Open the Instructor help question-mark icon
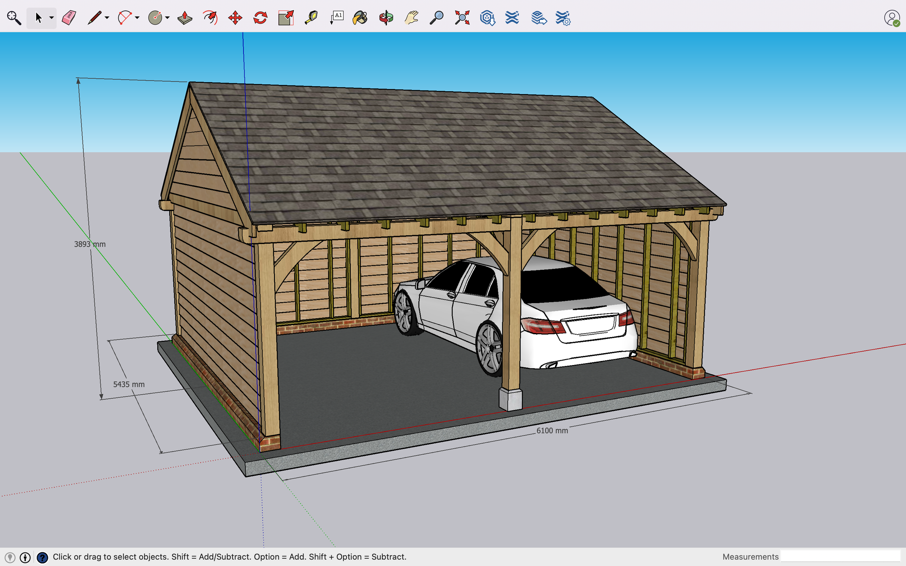906x566 pixels. (42, 557)
